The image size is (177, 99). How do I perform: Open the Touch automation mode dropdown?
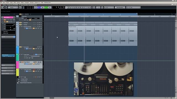click(x=13, y=7)
